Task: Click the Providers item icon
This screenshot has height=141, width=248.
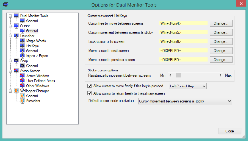Action: 22,101
